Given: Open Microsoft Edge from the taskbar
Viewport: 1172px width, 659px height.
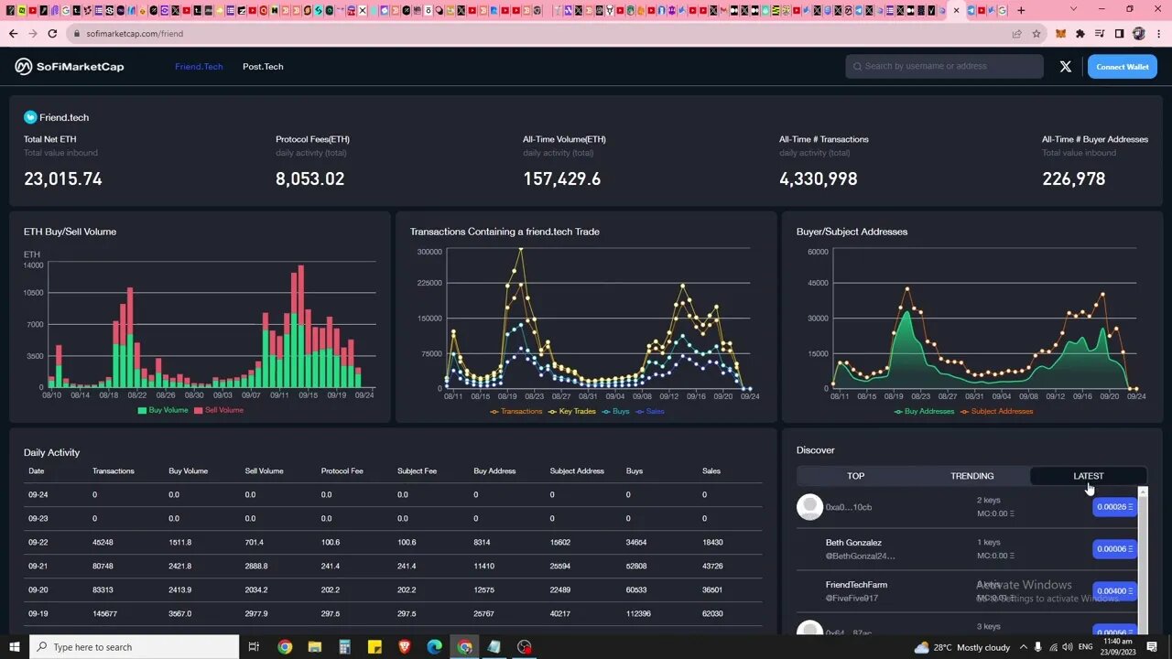Looking at the screenshot, I should tap(435, 647).
